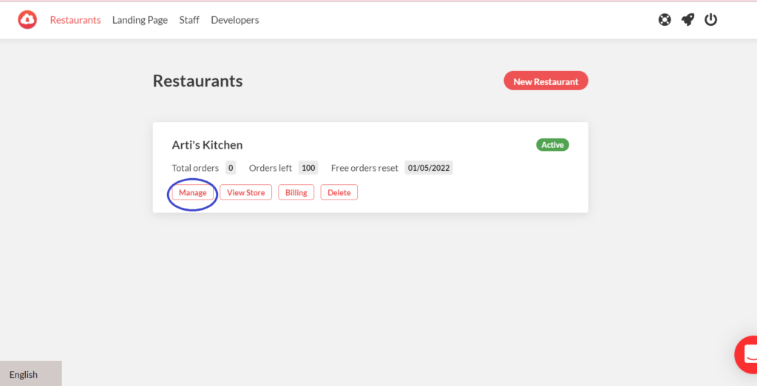The width and height of the screenshot is (757, 386).
Task: Select the Arti's Kitchen title
Action: click(x=207, y=145)
